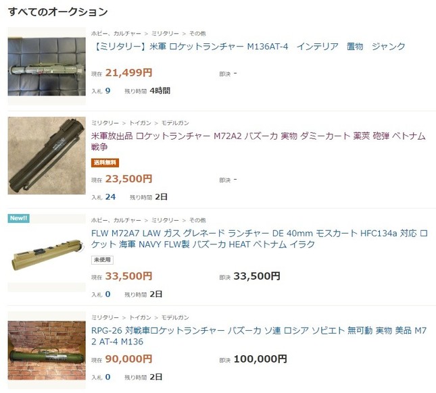Screen dimensions: 436x393
Task: Click the 未使用 unused condition tag
Action: tap(102, 260)
